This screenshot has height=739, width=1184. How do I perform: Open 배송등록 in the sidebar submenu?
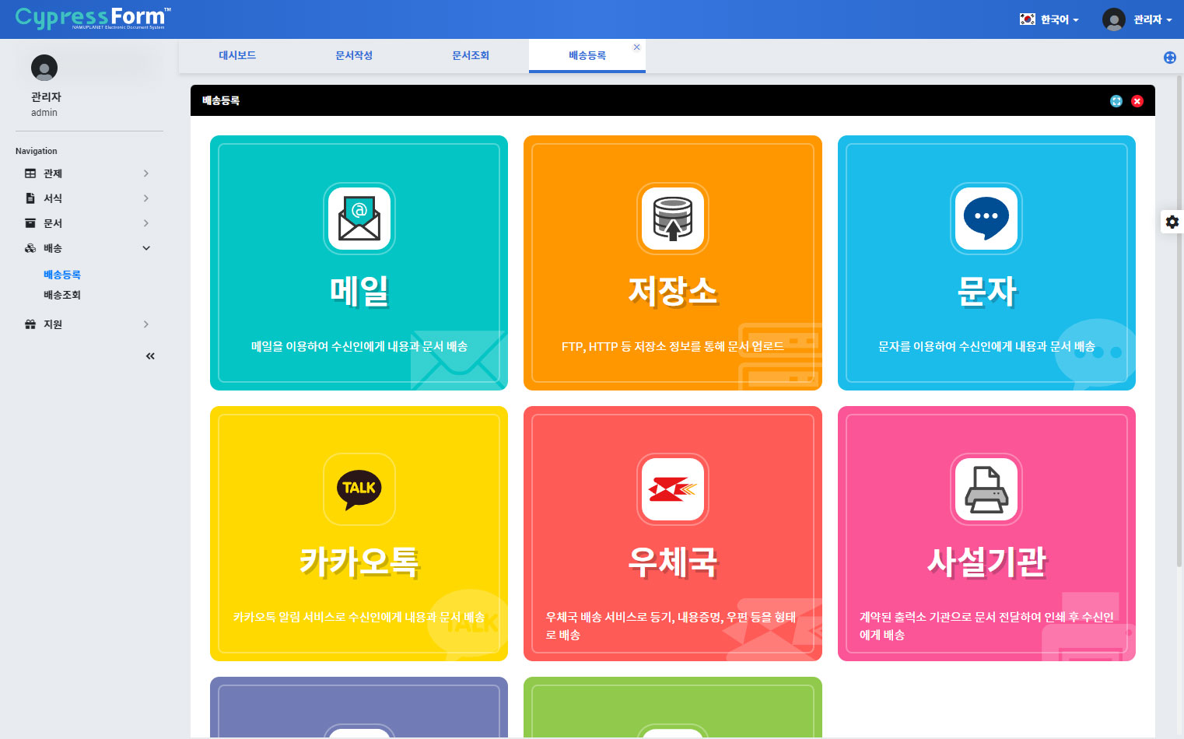[x=62, y=275]
